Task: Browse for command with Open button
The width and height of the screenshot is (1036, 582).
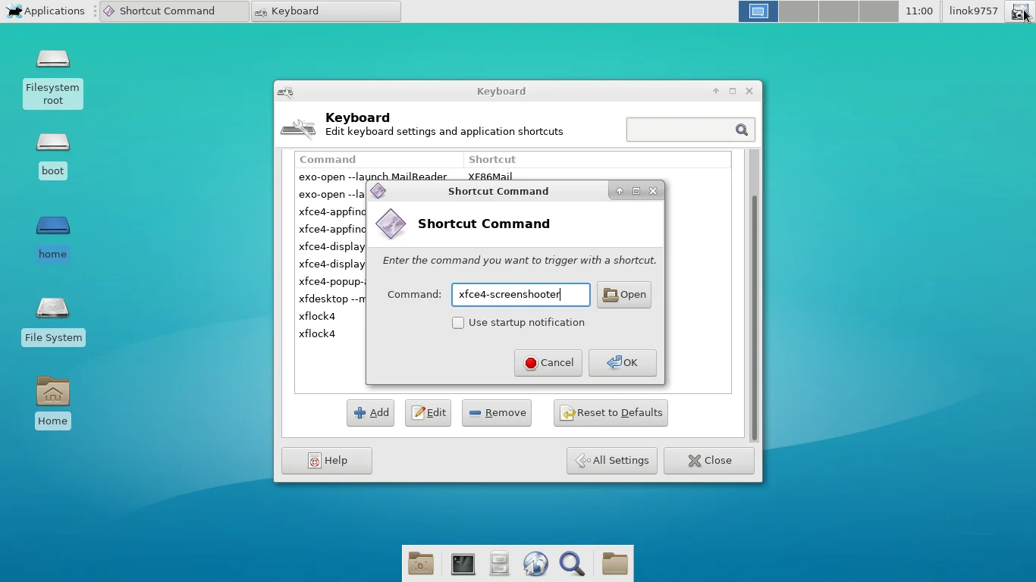Action: click(624, 295)
